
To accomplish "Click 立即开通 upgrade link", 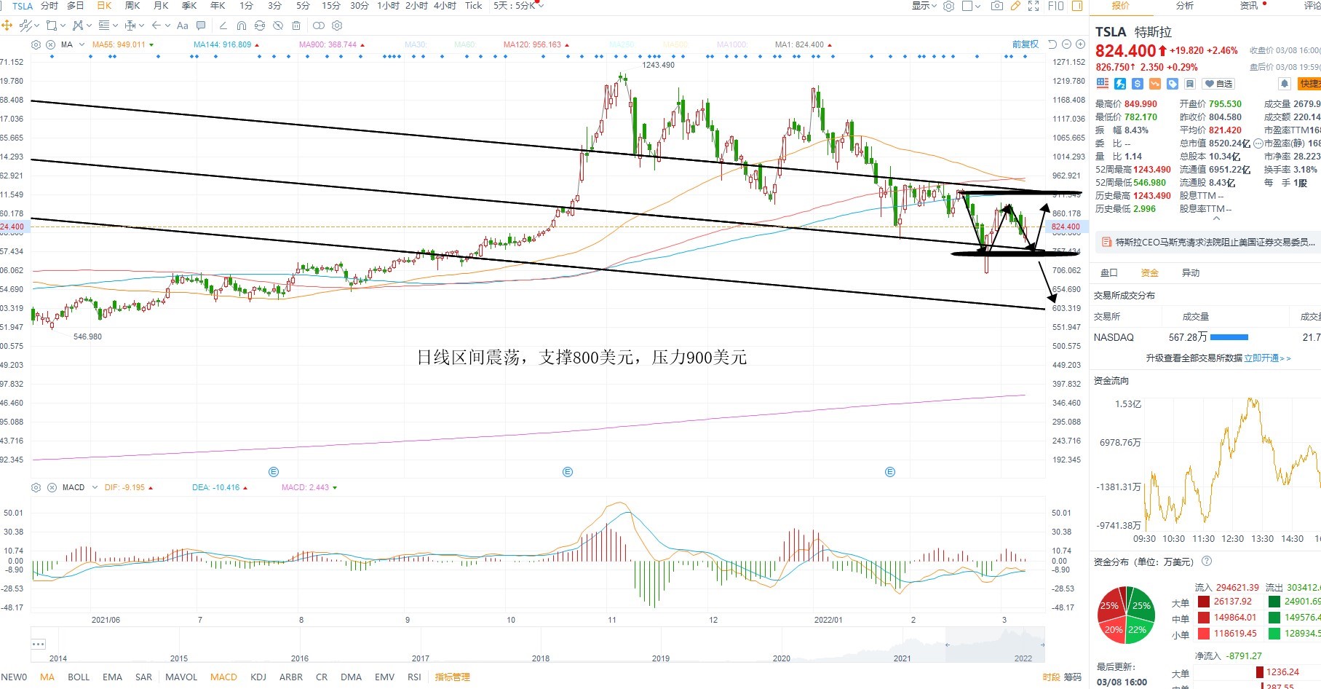I will (1267, 358).
